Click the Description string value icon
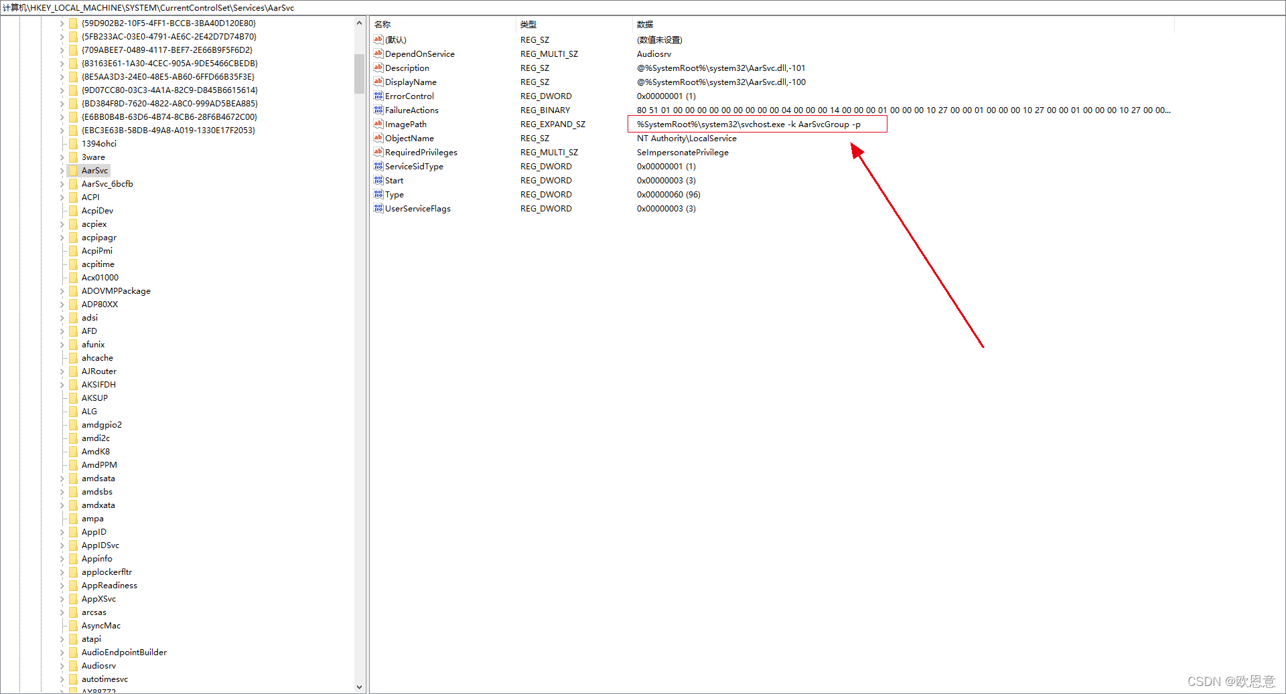Screen dimensions: 1286x694 coord(378,68)
